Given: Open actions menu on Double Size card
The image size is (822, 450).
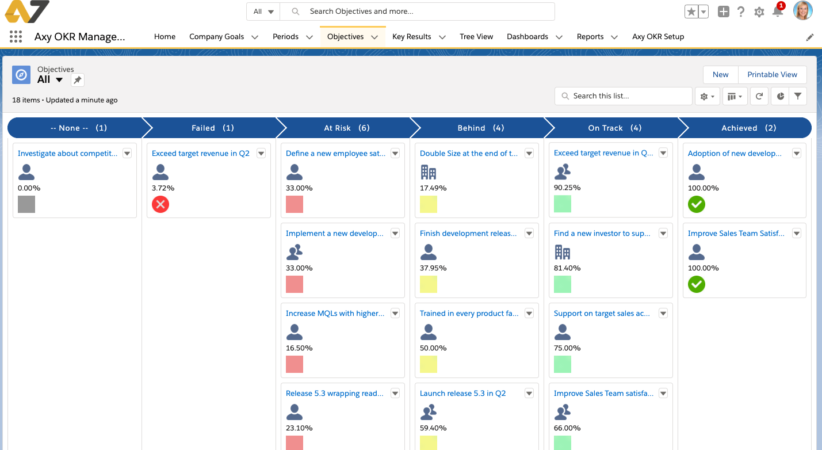Looking at the screenshot, I should click(529, 153).
